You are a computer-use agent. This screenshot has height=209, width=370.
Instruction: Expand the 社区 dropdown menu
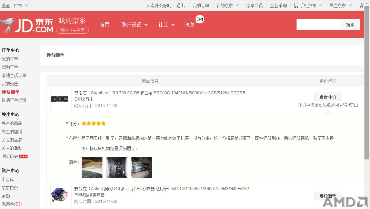point(166,24)
